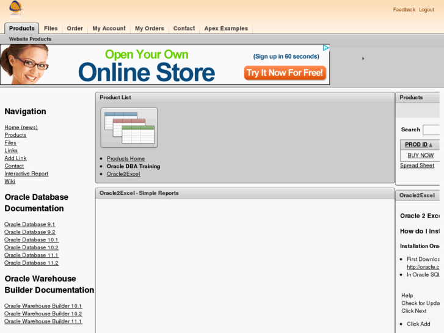The image size is (444, 333).
Task: Click the Logout link
Action: (426, 10)
